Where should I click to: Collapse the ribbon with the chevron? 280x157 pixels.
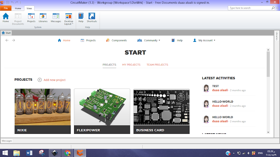(277, 8)
